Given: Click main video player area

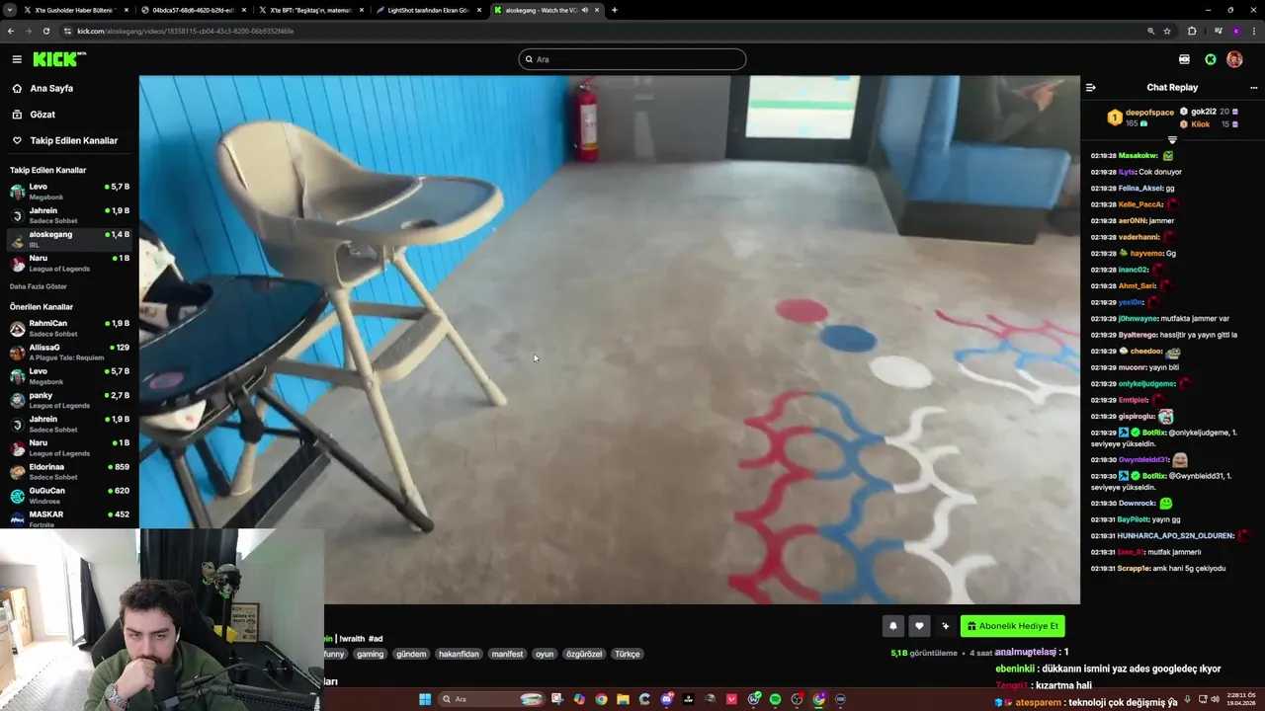Looking at the screenshot, I should pos(609,340).
